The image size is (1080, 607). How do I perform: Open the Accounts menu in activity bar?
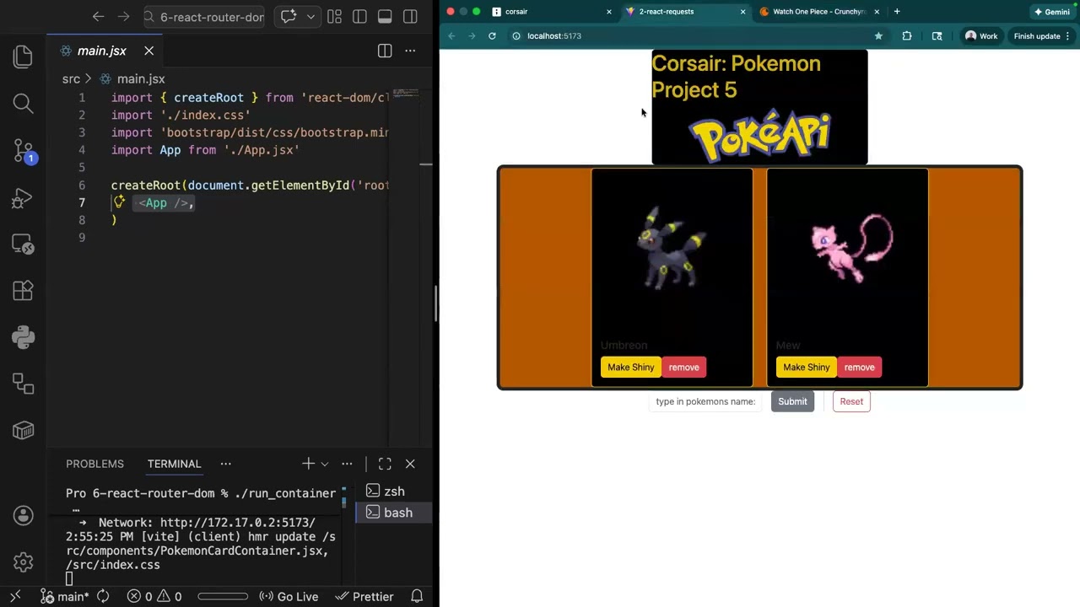point(23,515)
